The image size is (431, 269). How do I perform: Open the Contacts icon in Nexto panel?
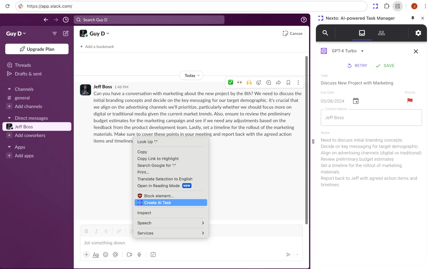point(381,33)
